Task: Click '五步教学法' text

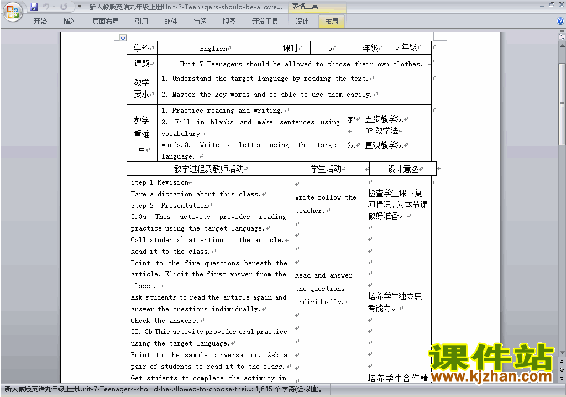Action: coord(385,119)
